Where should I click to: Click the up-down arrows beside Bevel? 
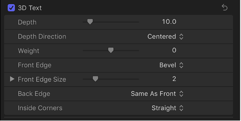[181, 65]
